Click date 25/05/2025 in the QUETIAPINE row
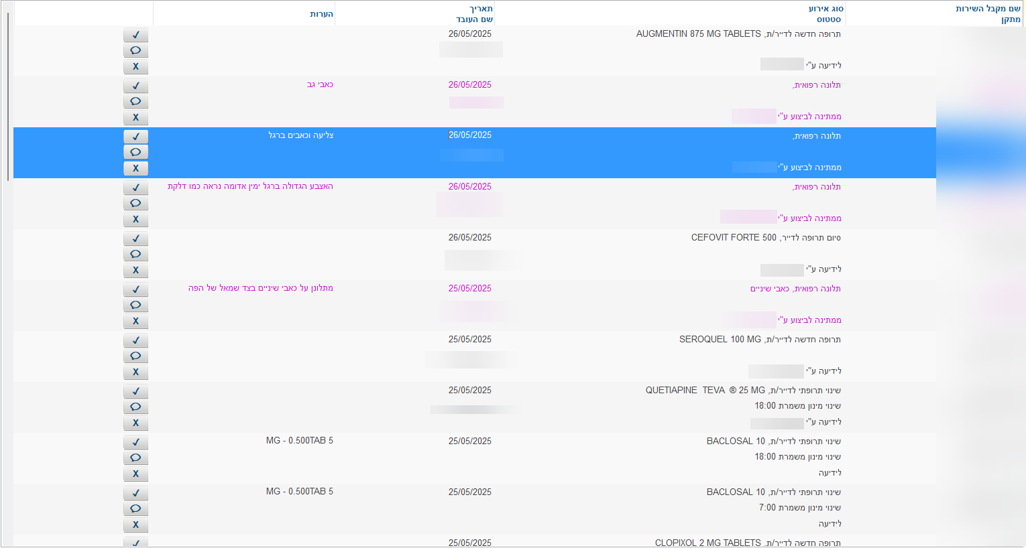This screenshot has height=548, width=1026. click(x=470, y=391)
